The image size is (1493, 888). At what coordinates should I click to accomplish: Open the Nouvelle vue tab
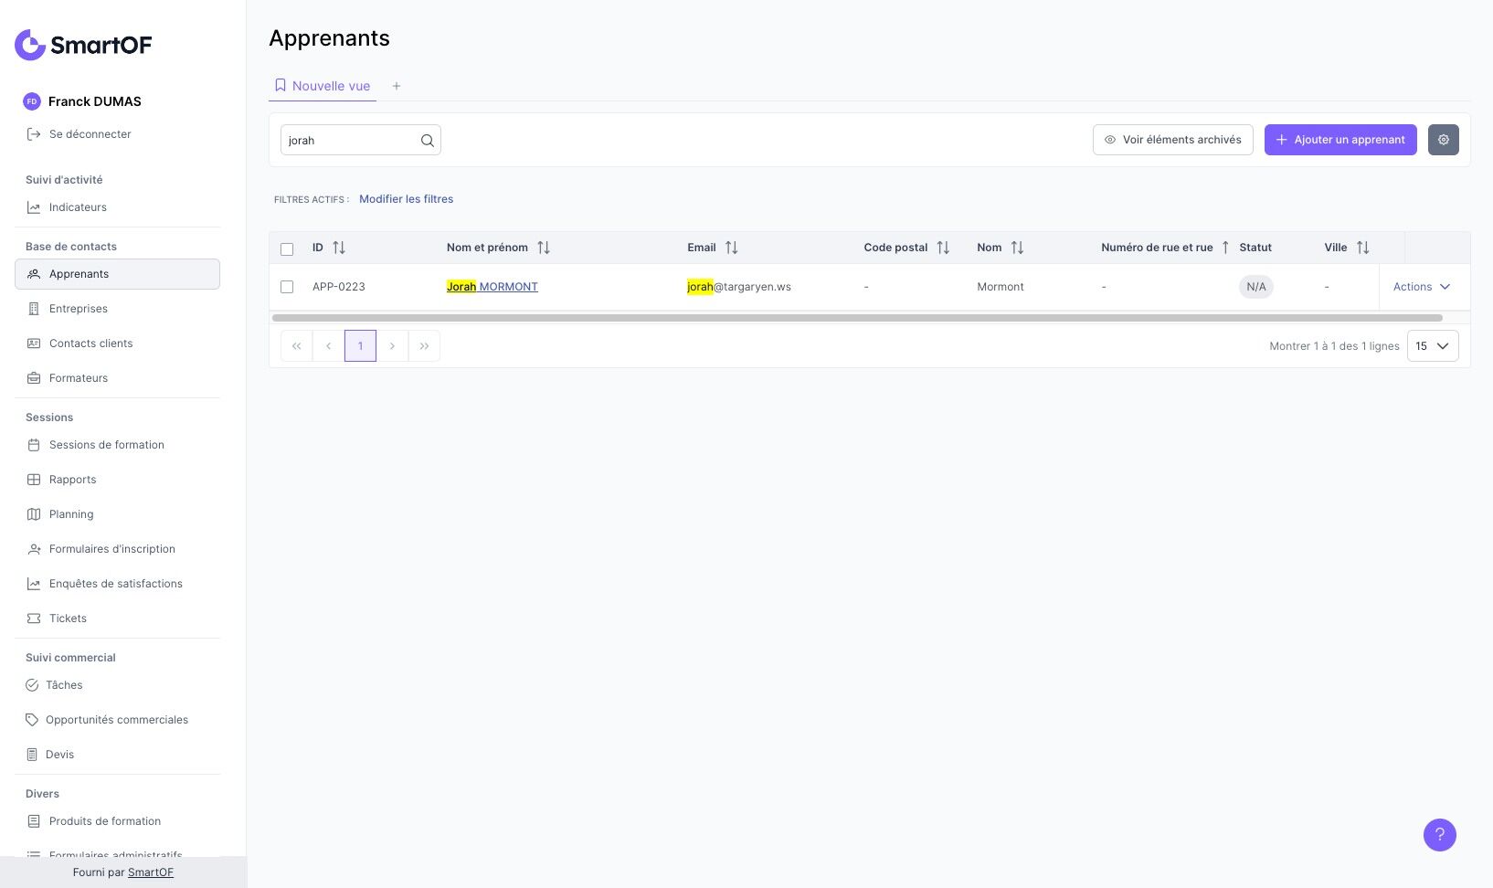323,86
